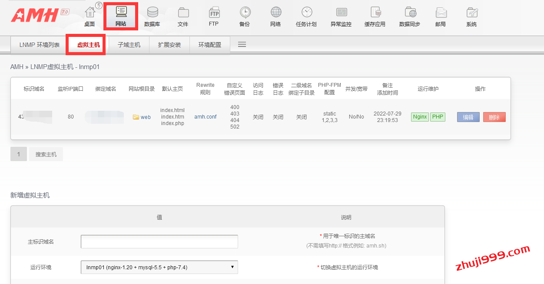
Task: Open the 桌面 home icon
Action: [x=90, y=17]
